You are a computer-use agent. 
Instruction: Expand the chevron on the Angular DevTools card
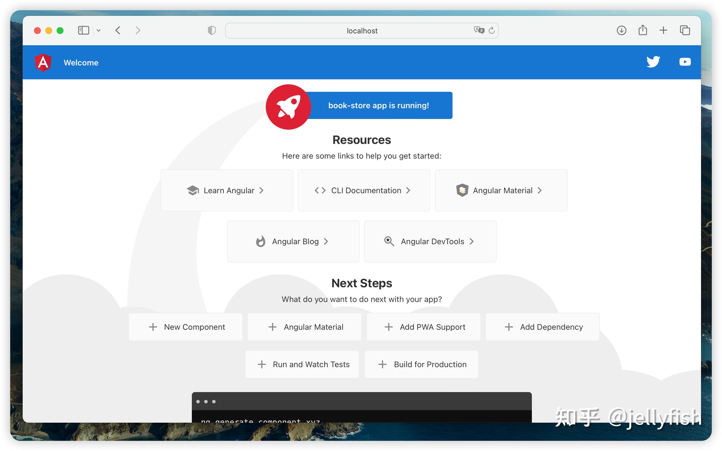point(472,241)
